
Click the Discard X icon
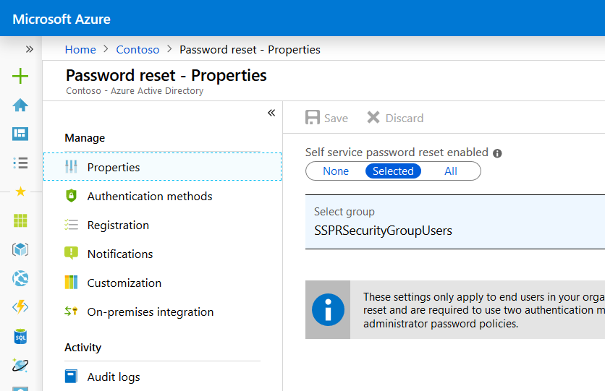click(x=373, y=118)
